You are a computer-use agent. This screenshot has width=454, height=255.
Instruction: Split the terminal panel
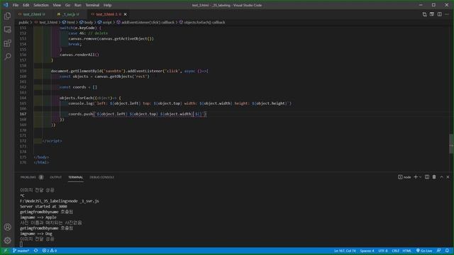pos(427,177)
